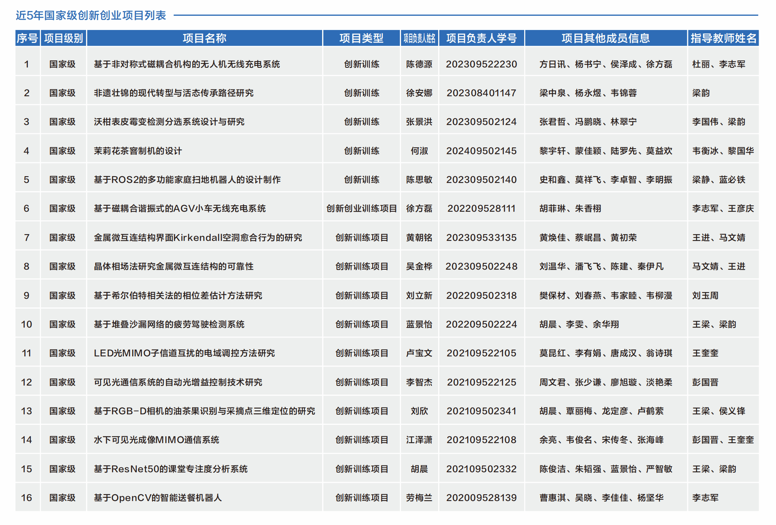Click the 项目其他成员信息 column header

point(605,38)
